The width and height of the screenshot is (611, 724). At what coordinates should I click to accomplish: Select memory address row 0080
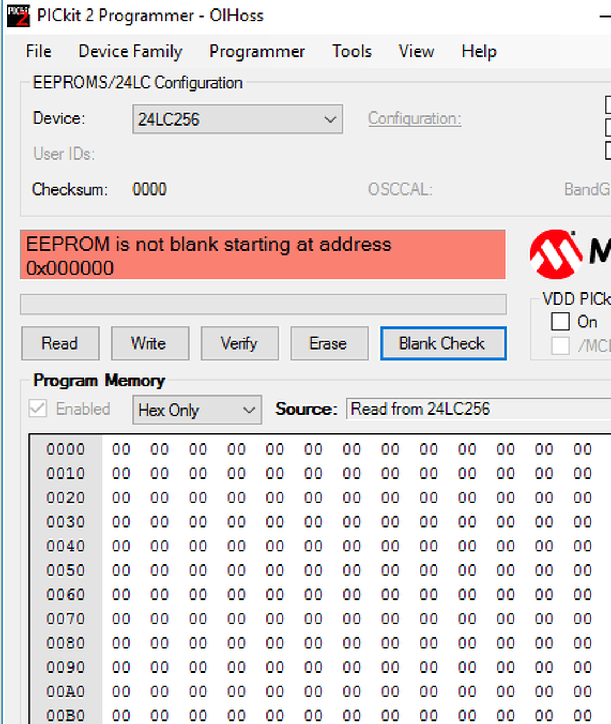pyautogui.click(x=66, y=643)
